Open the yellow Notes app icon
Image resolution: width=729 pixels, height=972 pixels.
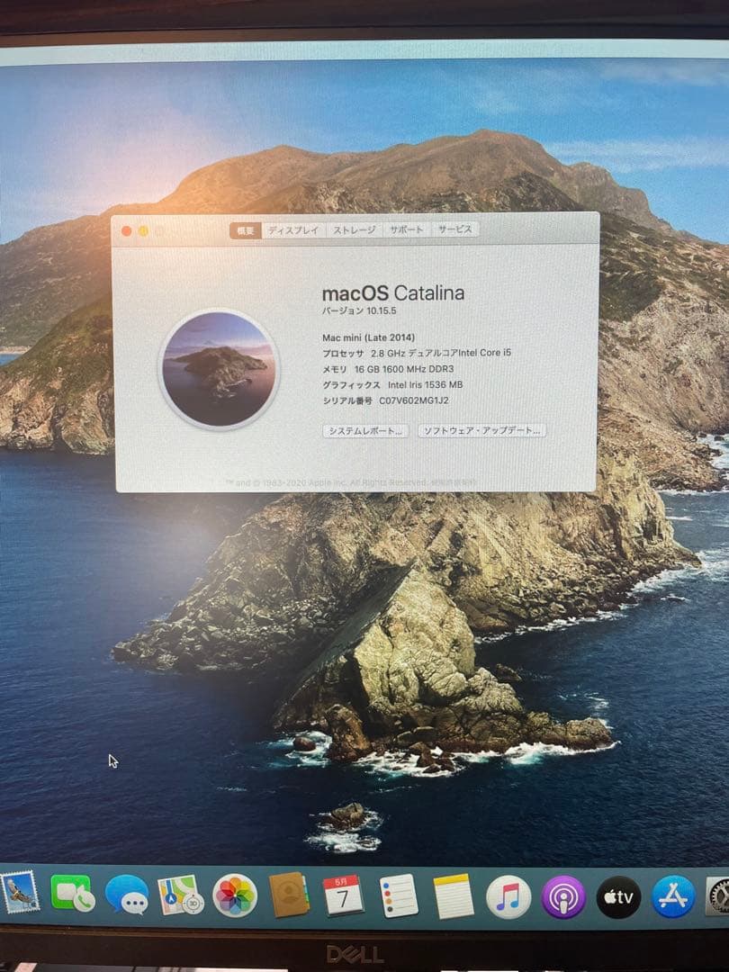pyautogui.click(x=453, y=896)
